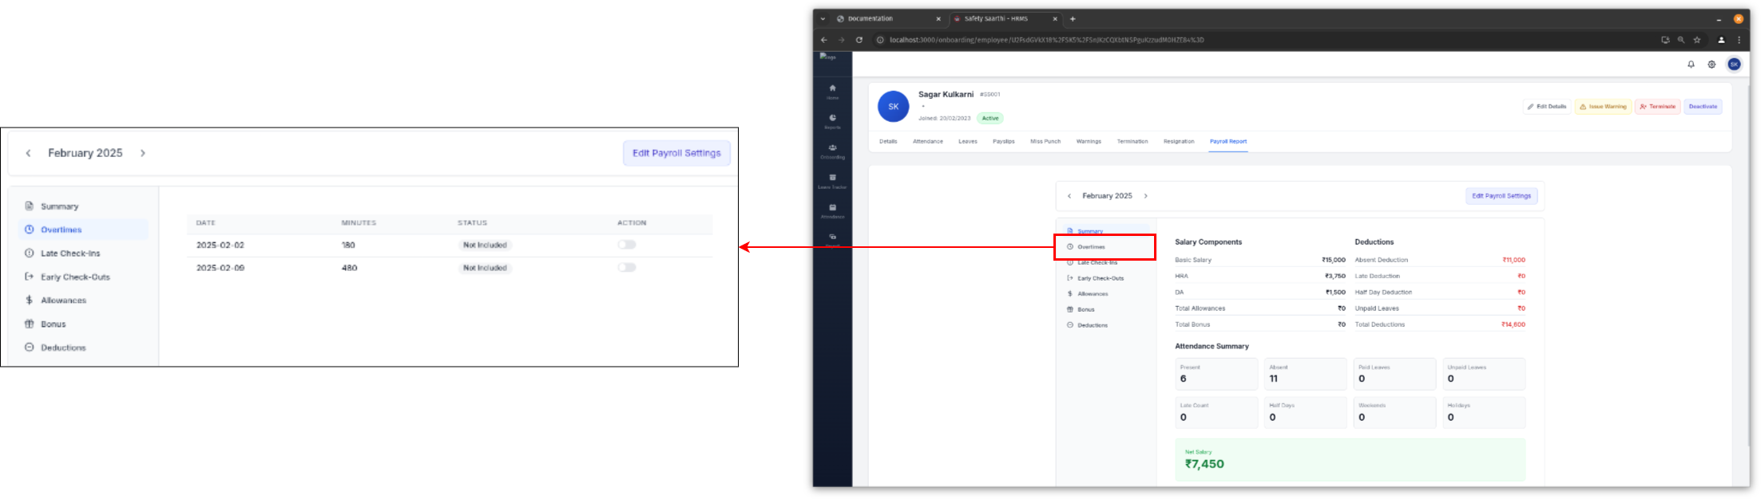Open the Miss Punch tab

(x=1045, y=141)
